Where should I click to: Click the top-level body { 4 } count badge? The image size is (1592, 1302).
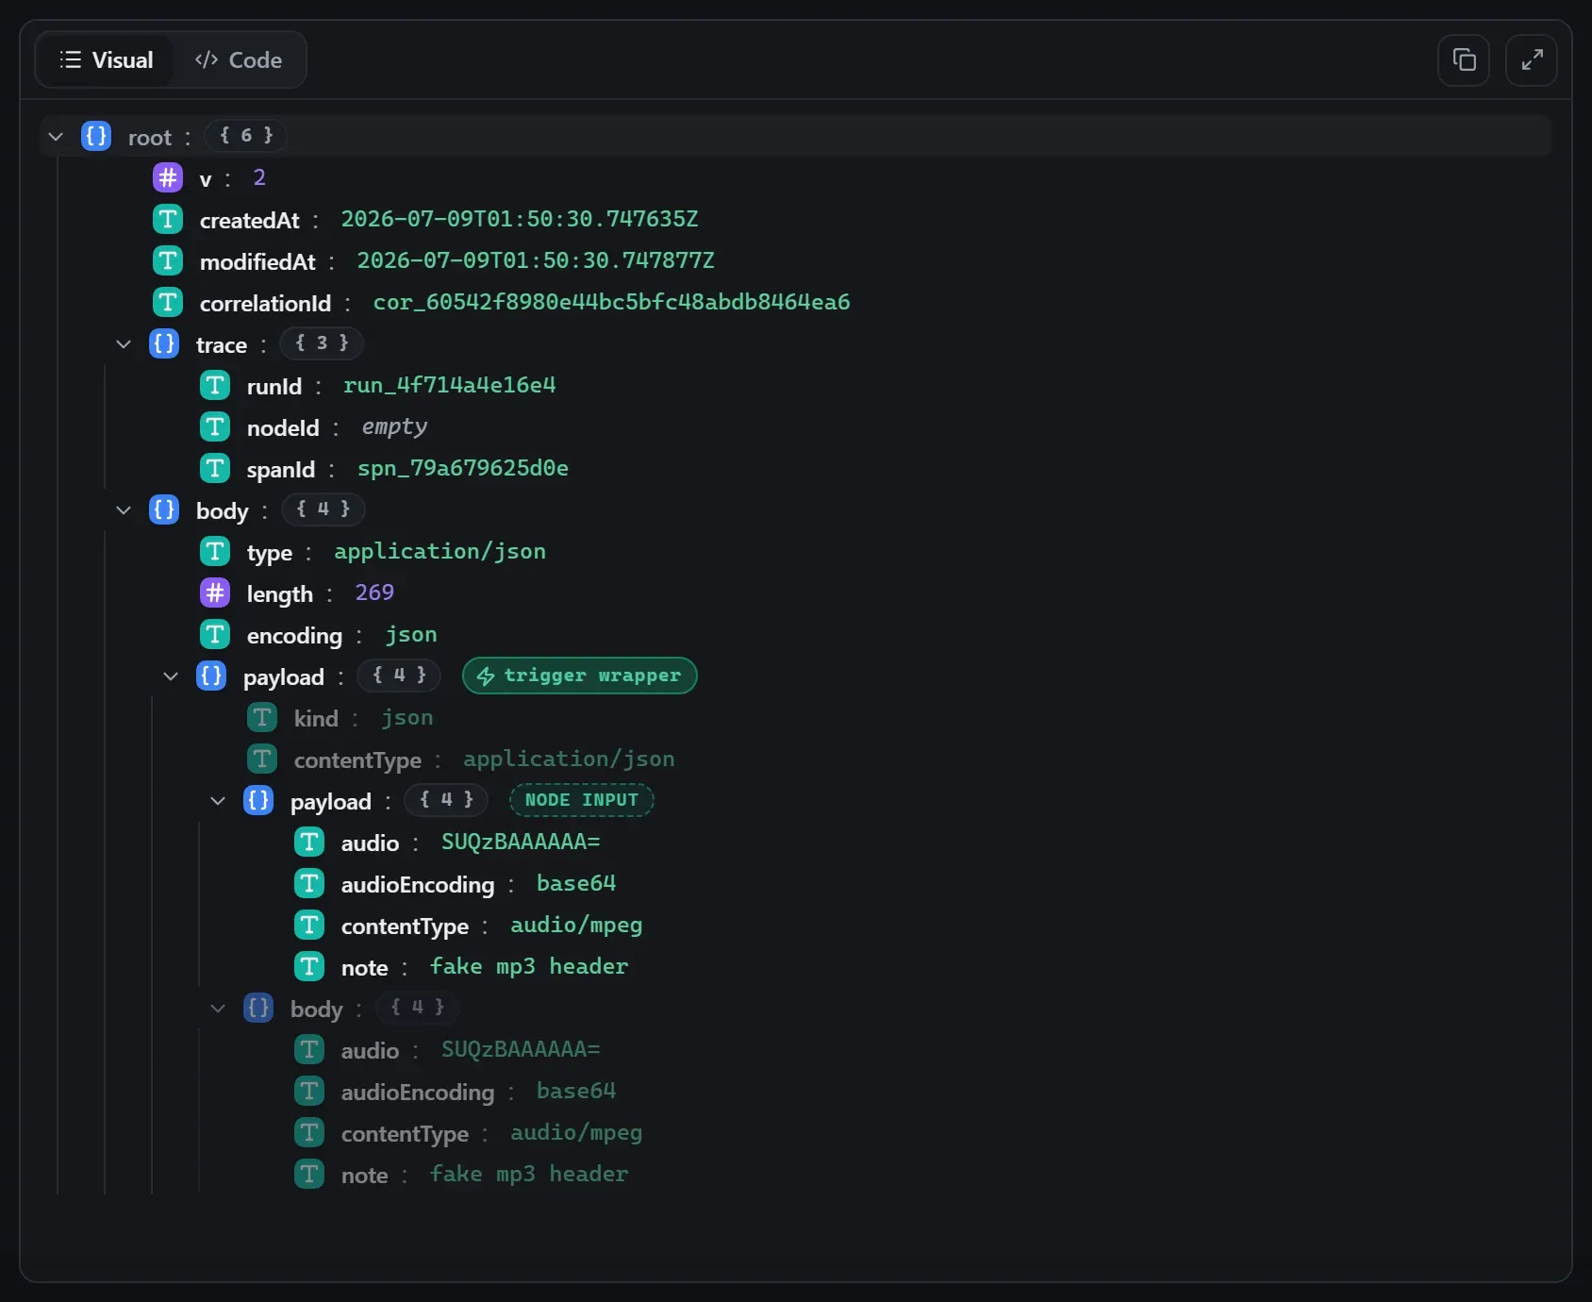[323, 509]
